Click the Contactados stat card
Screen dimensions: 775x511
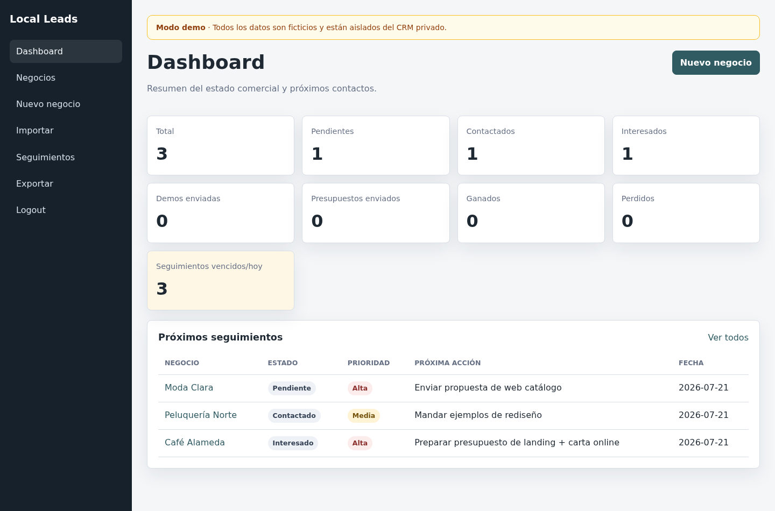531,145
